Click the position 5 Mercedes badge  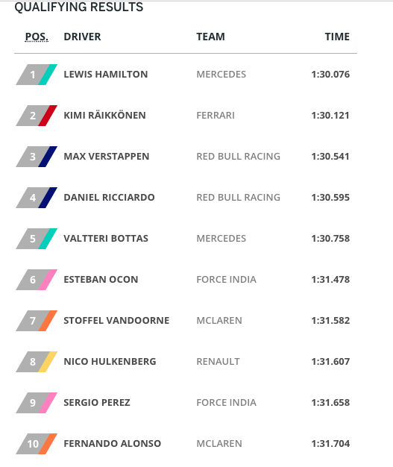37,239
